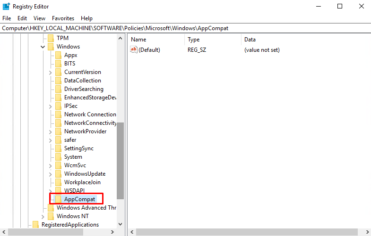Click the NetworkProvider folder icon
This screenshot has height=236, width=371.
click(x=58, y=131)
